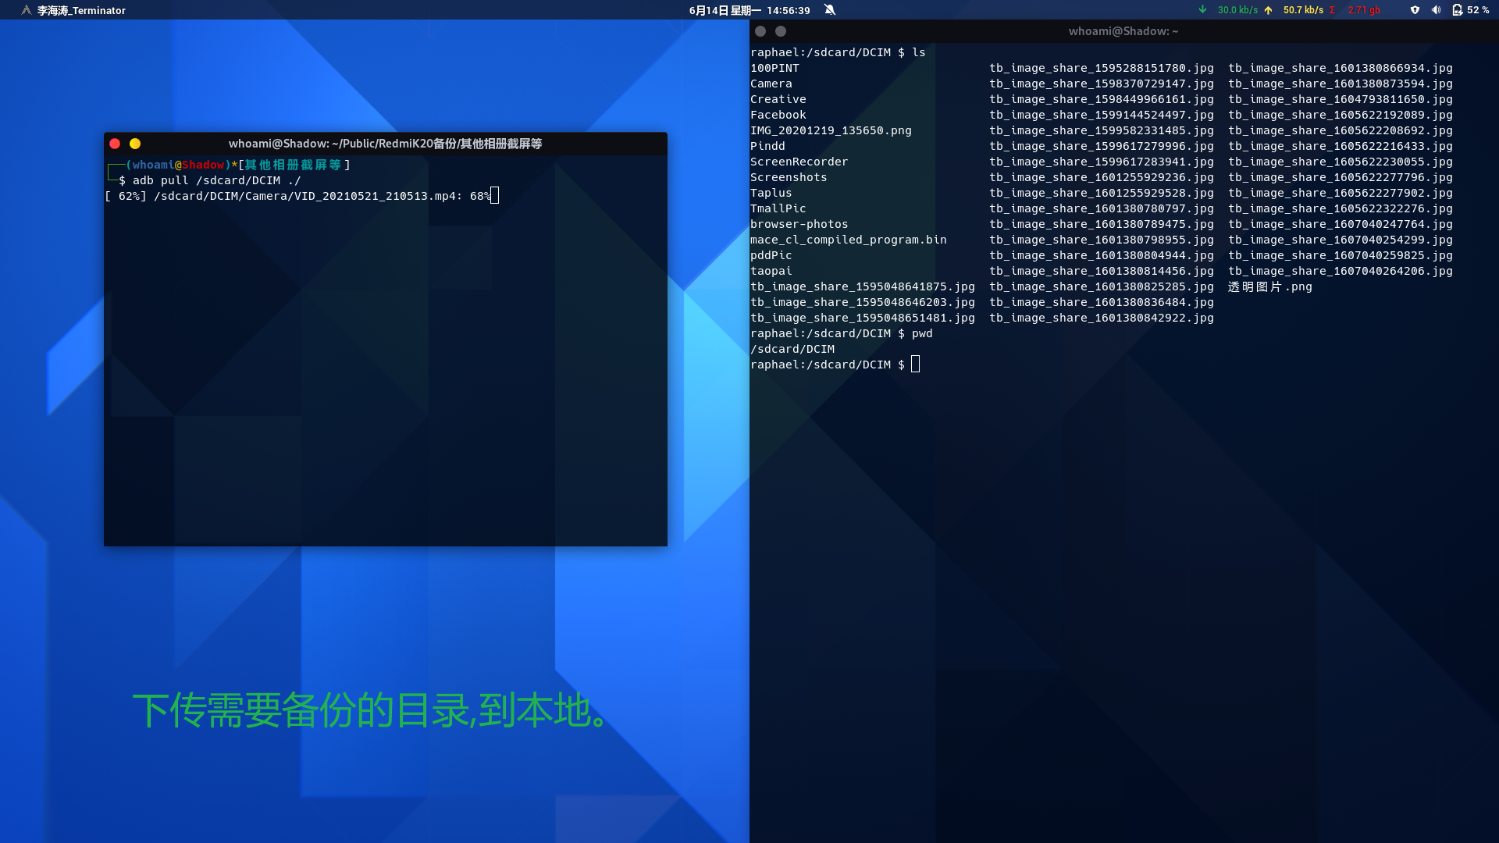The width and height of the screenshot is (1499, 843).
Task: Click the total traffic sigma indicator
Action: pyautogui.click(x=1332, y=10)
